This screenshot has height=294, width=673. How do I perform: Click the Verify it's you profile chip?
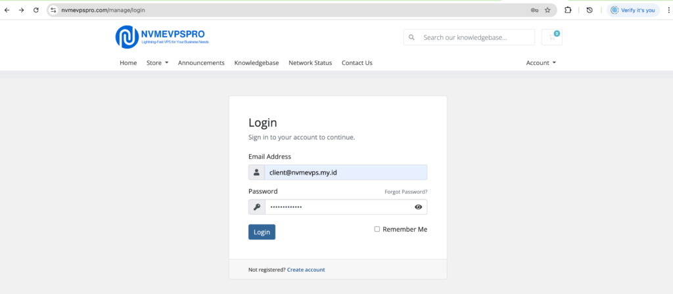click(633, 10)
